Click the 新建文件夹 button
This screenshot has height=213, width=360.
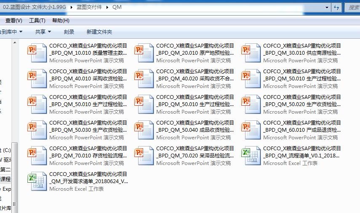point(99,32)
